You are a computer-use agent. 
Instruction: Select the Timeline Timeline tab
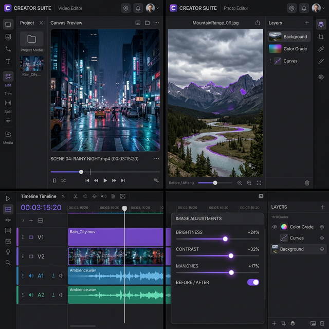(39, 196)
